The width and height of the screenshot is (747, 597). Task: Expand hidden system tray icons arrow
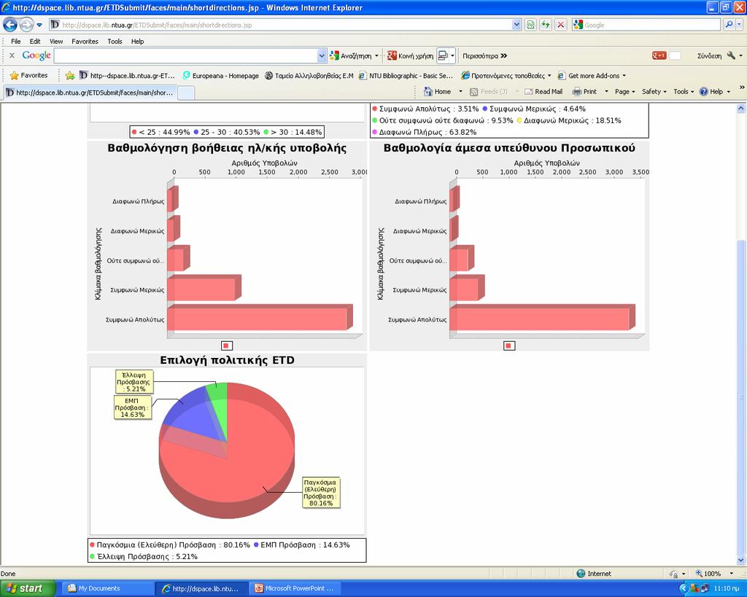tap(683, 588)
